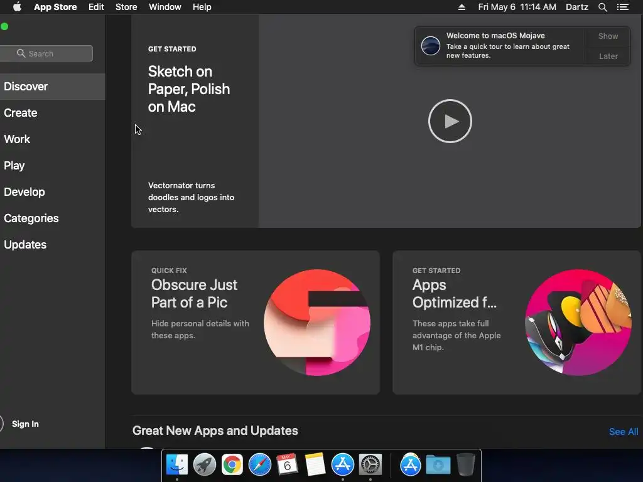Open the Window menu
The height and width of the screenshot is (482, 643).
pyautogui.click(x=165, y=7)
